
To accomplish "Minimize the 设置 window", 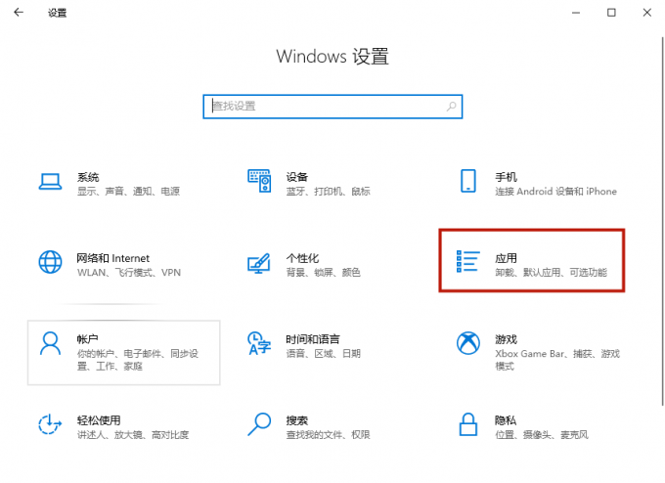I will 576,13.
